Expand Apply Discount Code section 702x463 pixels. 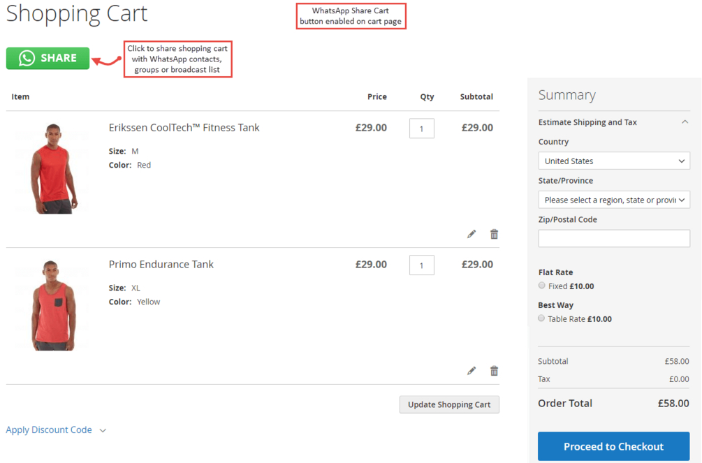[56, 430]
